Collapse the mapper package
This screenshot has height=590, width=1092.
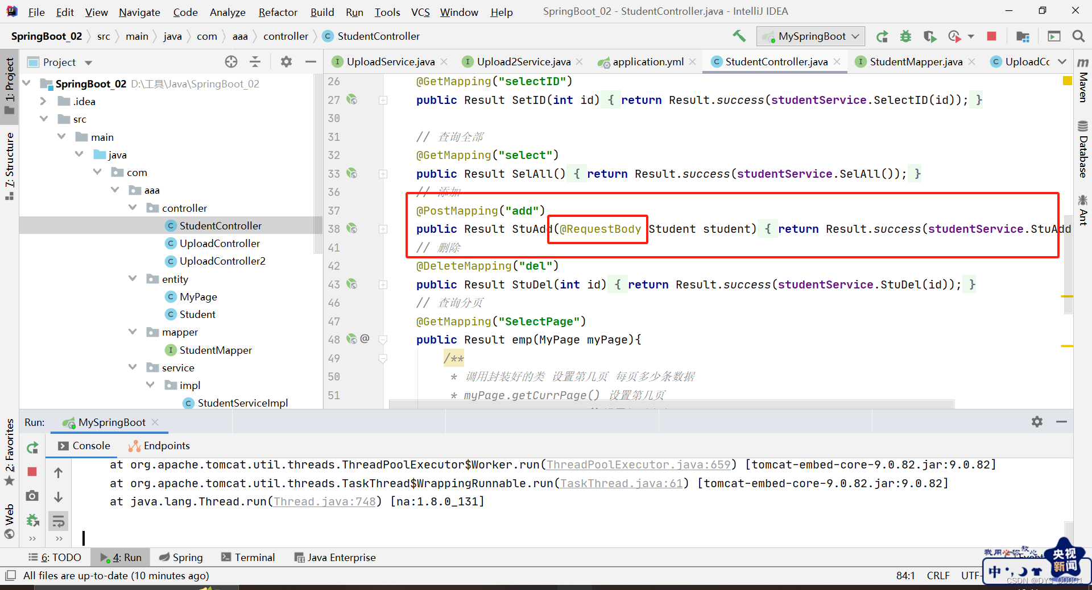pyautogui.click(x=133, y=332)
